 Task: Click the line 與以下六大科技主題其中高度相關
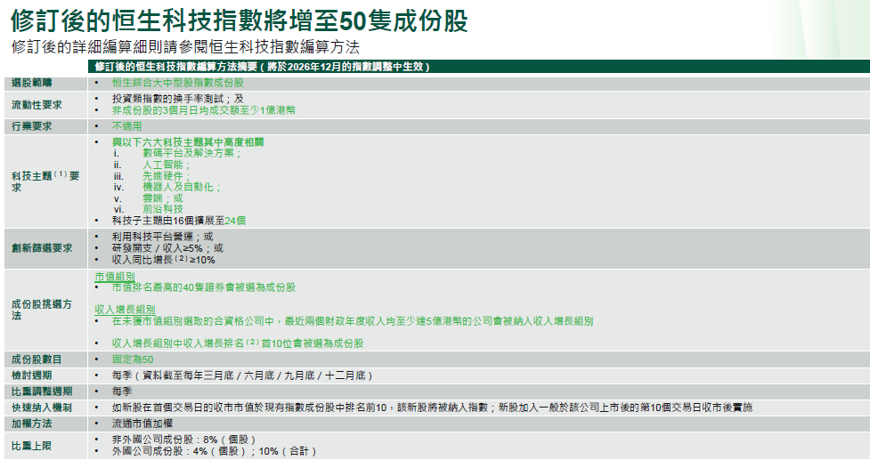188,142
